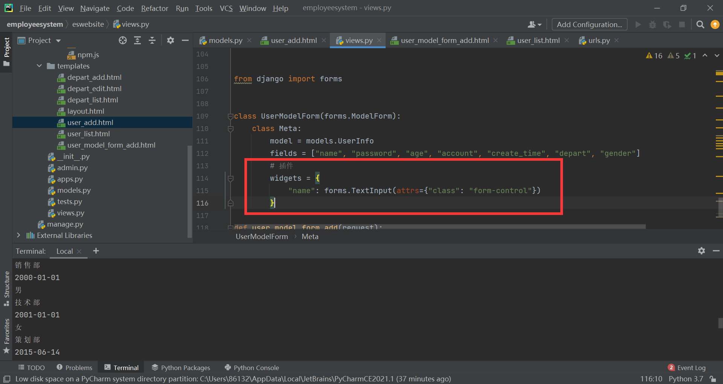Click the UserModelForm breadcrumb

(x=262, y=236)
